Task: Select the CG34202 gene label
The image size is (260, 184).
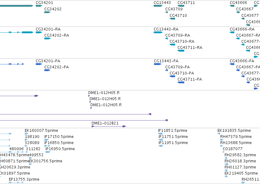Action: [53, 9]
